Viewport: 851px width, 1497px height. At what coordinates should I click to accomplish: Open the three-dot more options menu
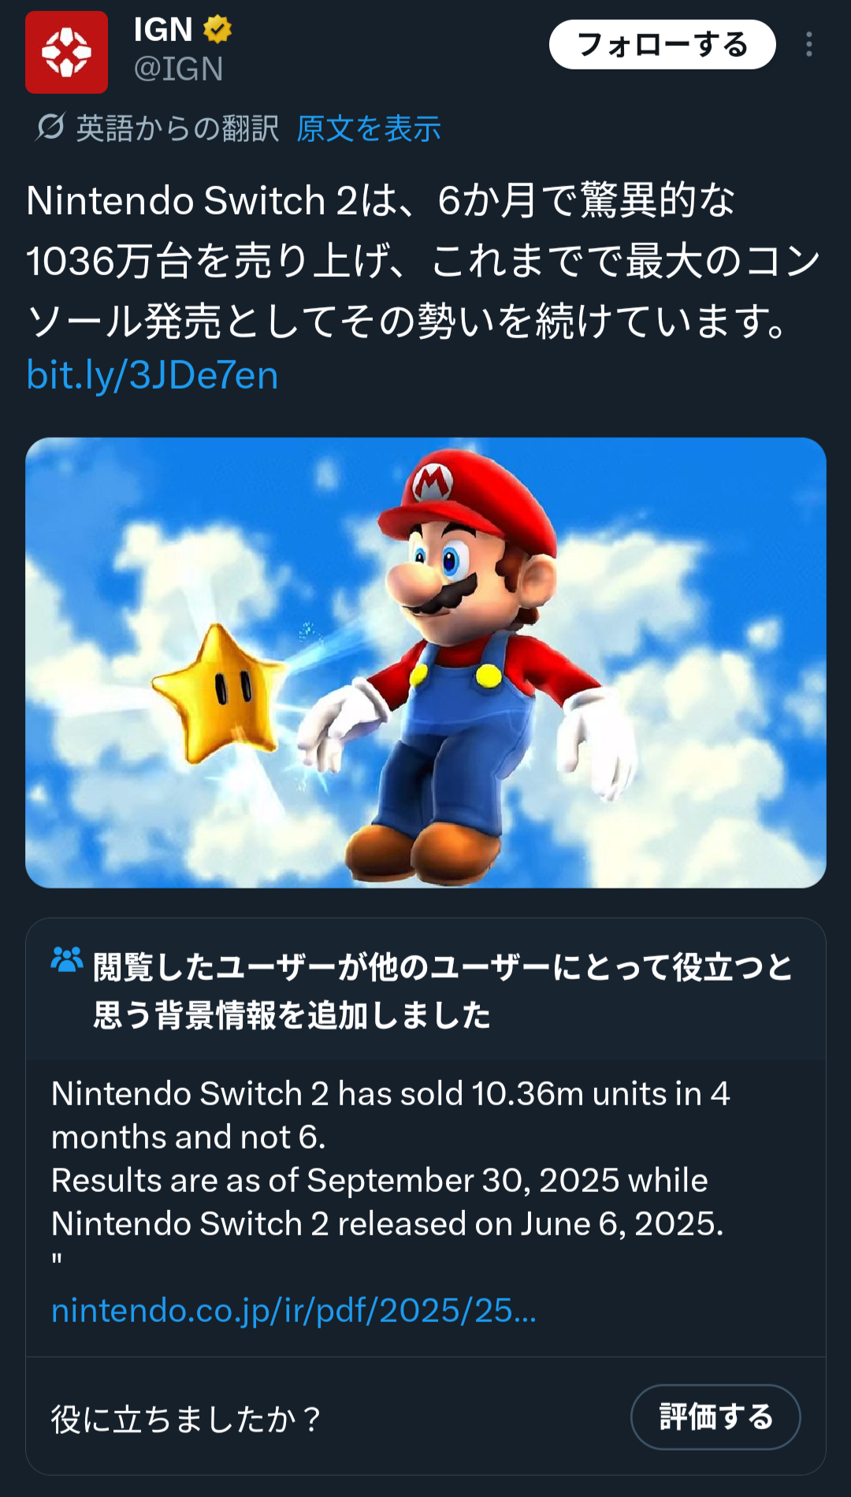point(808,44)
